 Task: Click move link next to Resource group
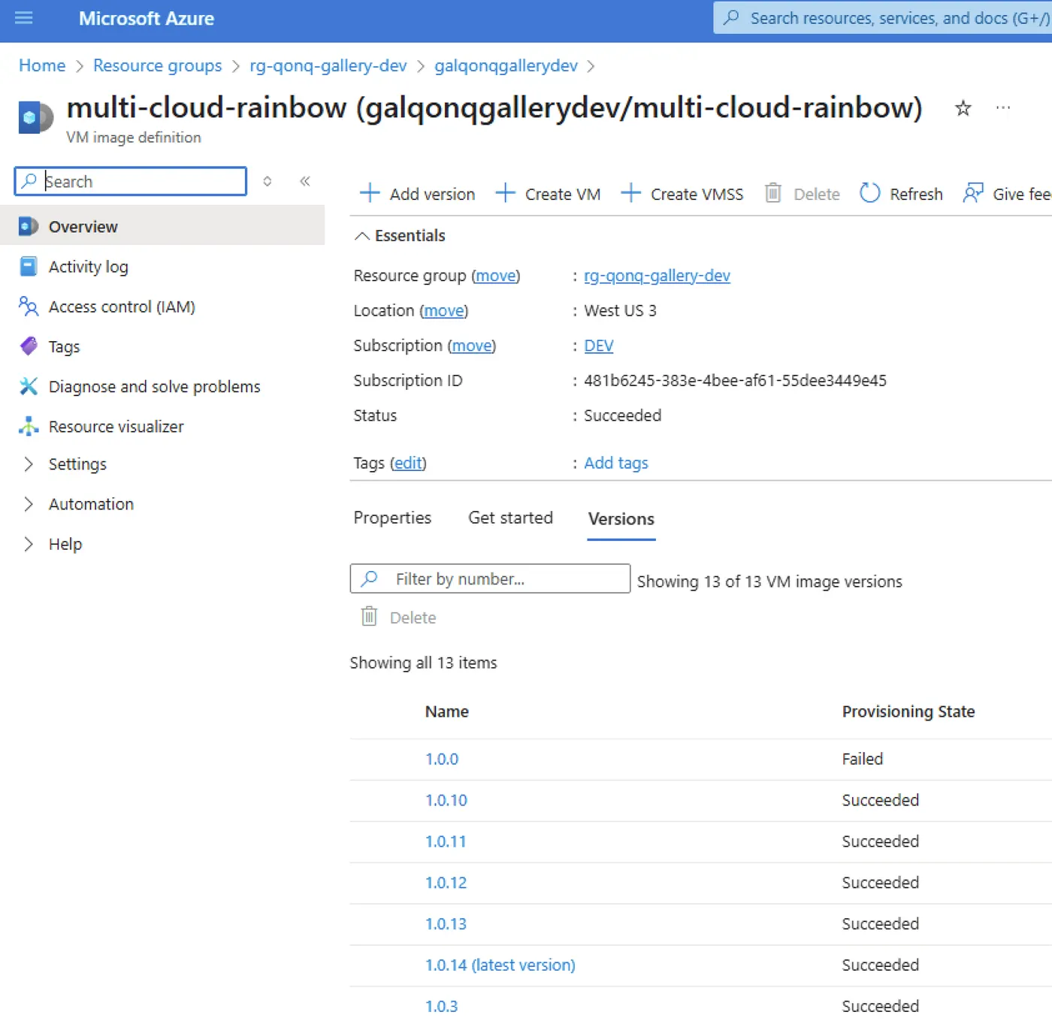coord(496,276)
